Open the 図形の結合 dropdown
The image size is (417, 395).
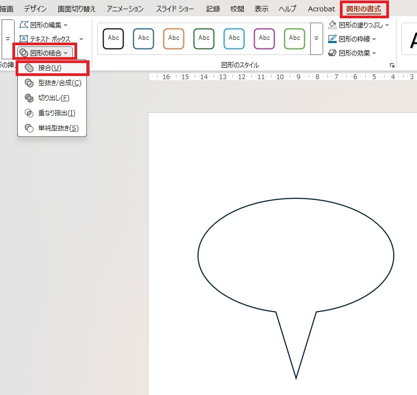click(45, 53)
